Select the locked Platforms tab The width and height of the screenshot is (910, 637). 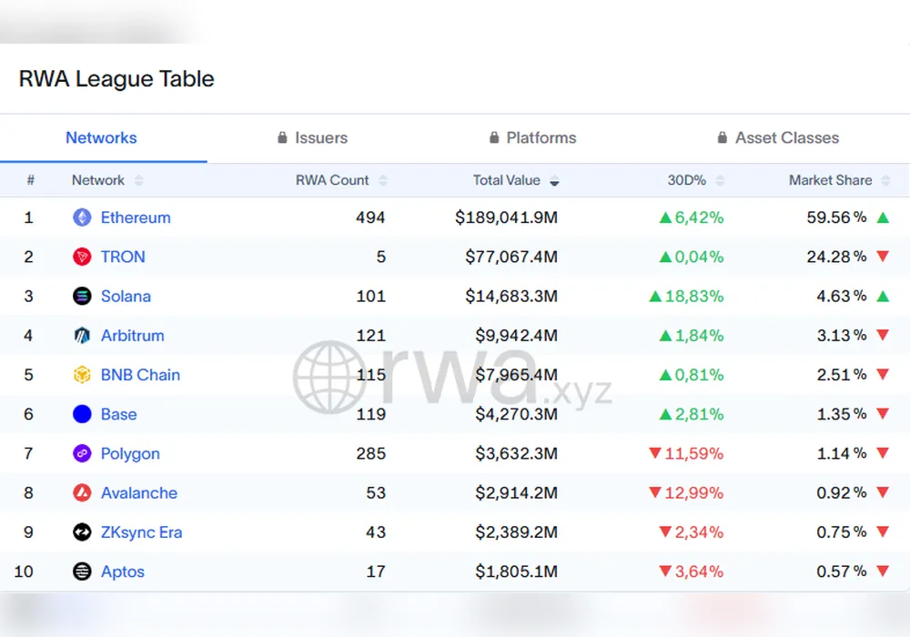[532, 138]
